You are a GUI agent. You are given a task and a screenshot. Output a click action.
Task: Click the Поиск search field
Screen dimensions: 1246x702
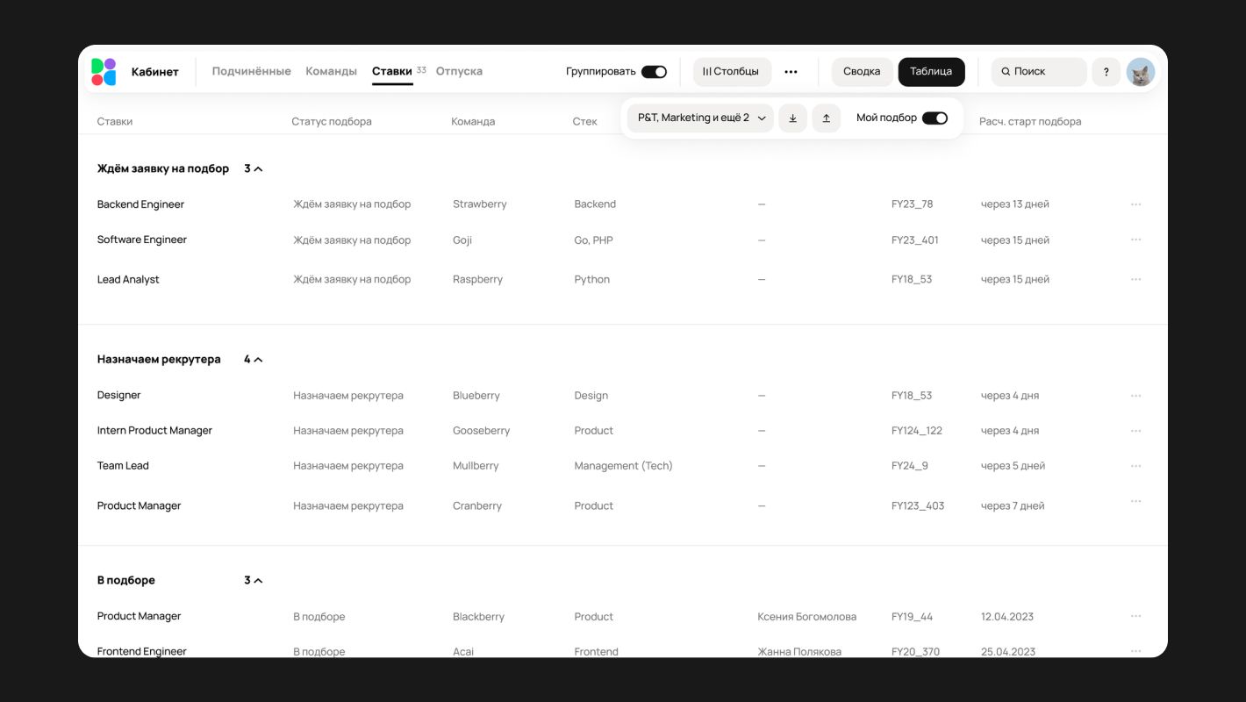1039,72
